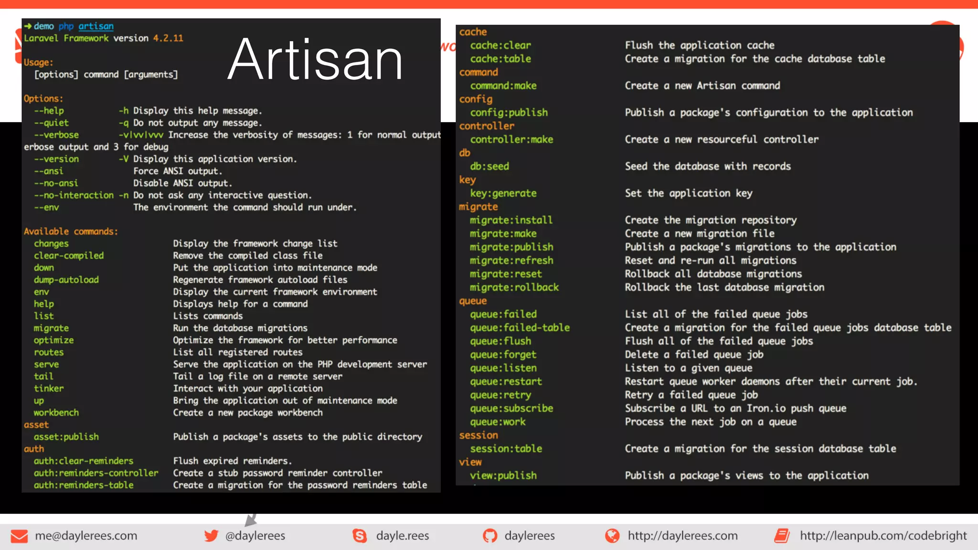Click the 'cache:clear' command
Viewport: 978px width, 550px height.
(500, 45)
